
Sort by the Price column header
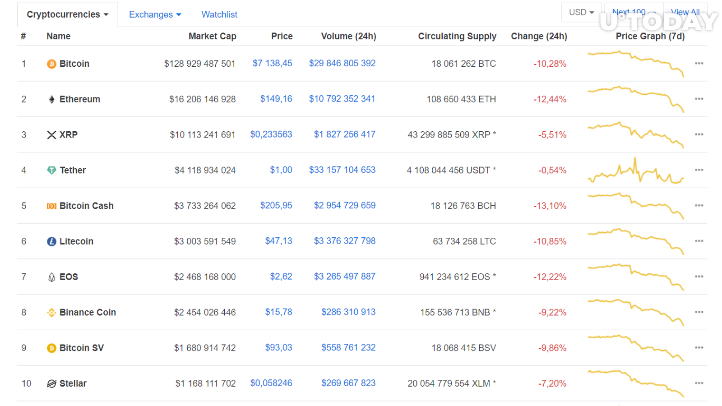(x=282, y=36)
